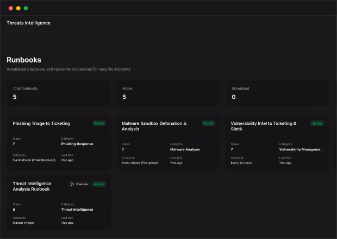The width and height of the screenshot is (337, 239).
Task: Open the Phishing Triage to Ticketing runbook
Action: (41, 123)
